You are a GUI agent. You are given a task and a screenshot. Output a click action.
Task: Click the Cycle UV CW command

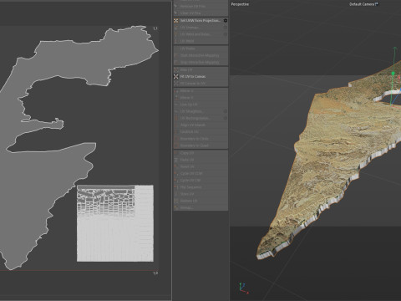[x=200, y=181]
